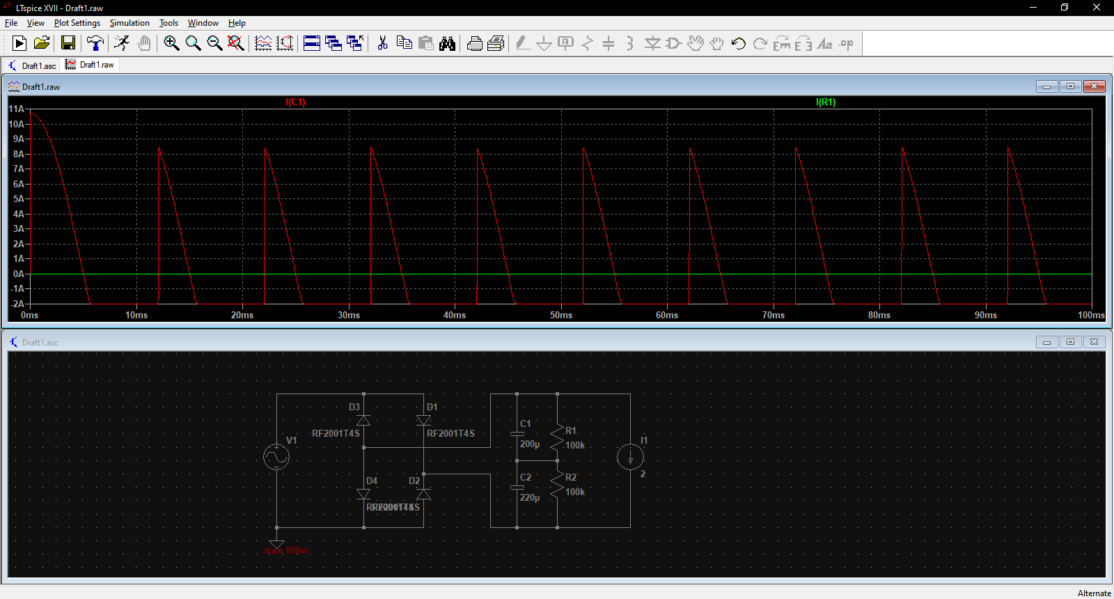Open the Simulation menu

130,23
